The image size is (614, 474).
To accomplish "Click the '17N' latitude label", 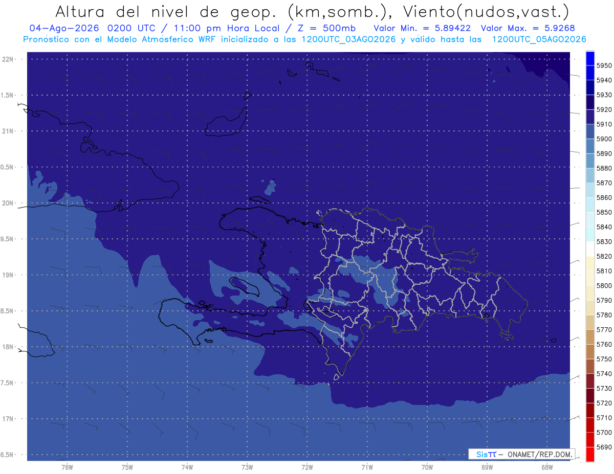I will click(x=8, y=419).
